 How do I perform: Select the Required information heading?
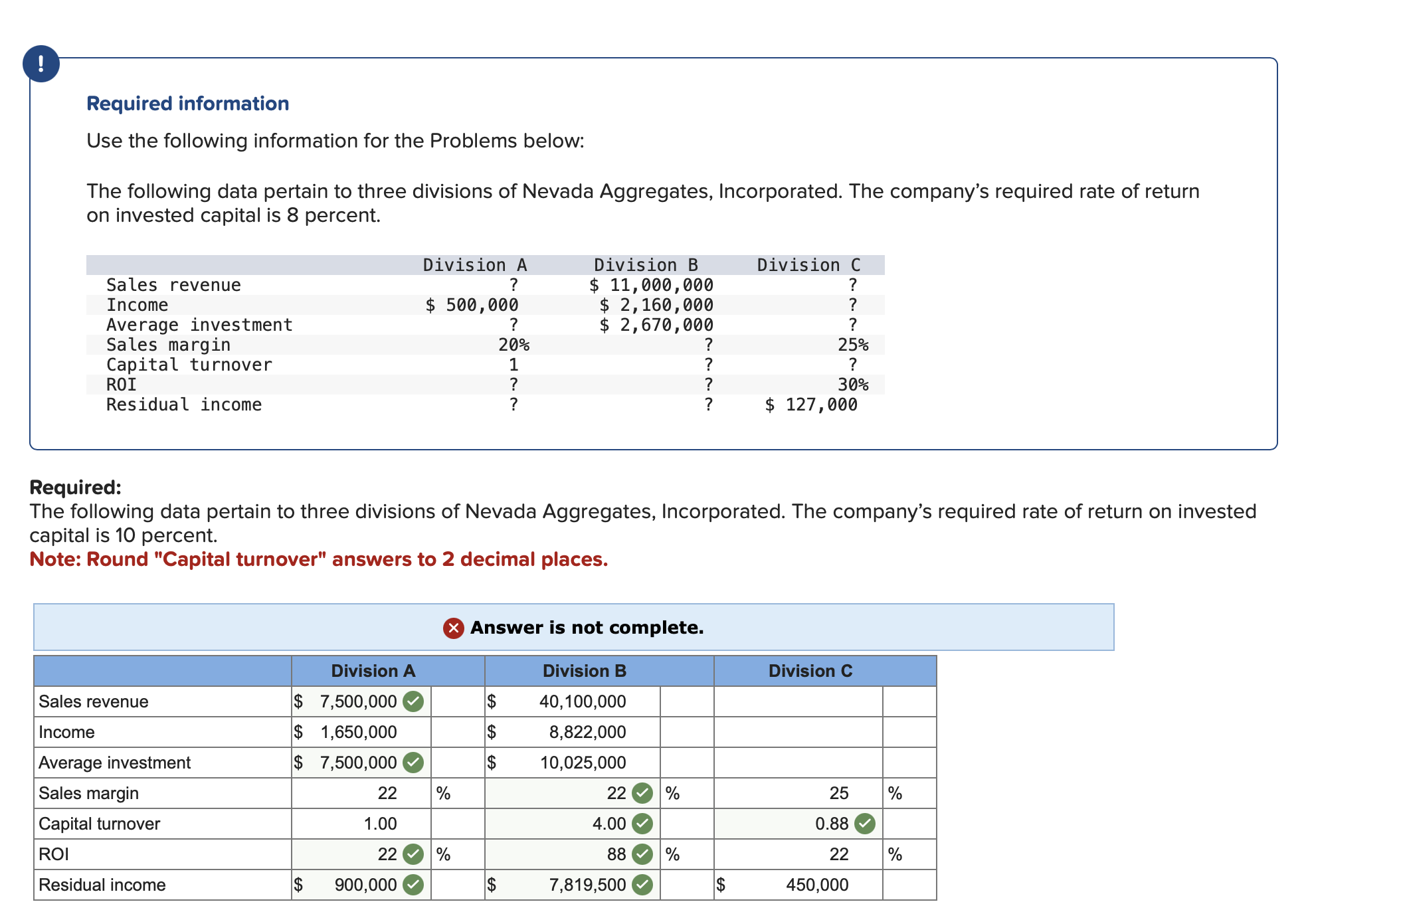tap(188, 102)
